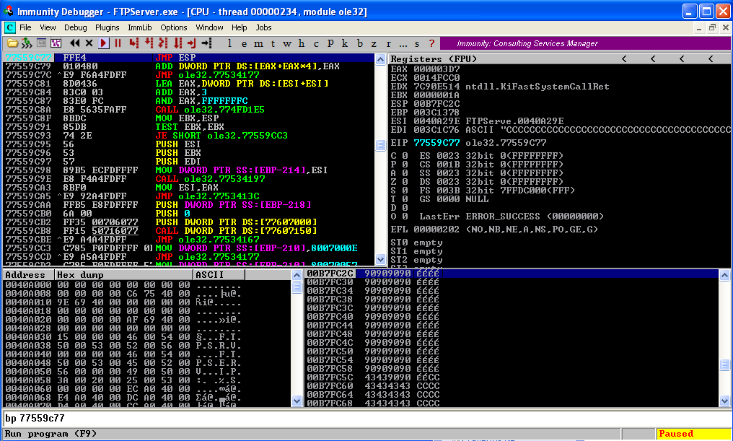Click the Trace over icon
The height and width of the screenshot is (441, 733).
[177, 43]
